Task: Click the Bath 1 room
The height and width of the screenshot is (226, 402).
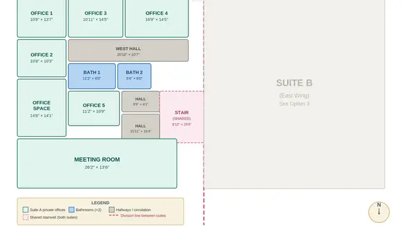Action: tap(92, 77)
